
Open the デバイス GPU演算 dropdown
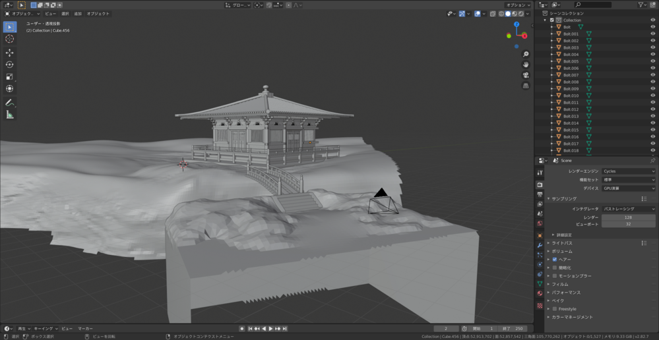[x=628, y=188]
